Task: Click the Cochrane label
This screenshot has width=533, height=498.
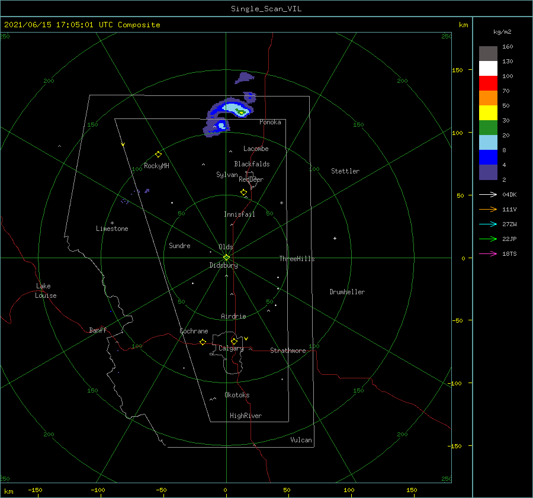Action: tap(194, 331)
